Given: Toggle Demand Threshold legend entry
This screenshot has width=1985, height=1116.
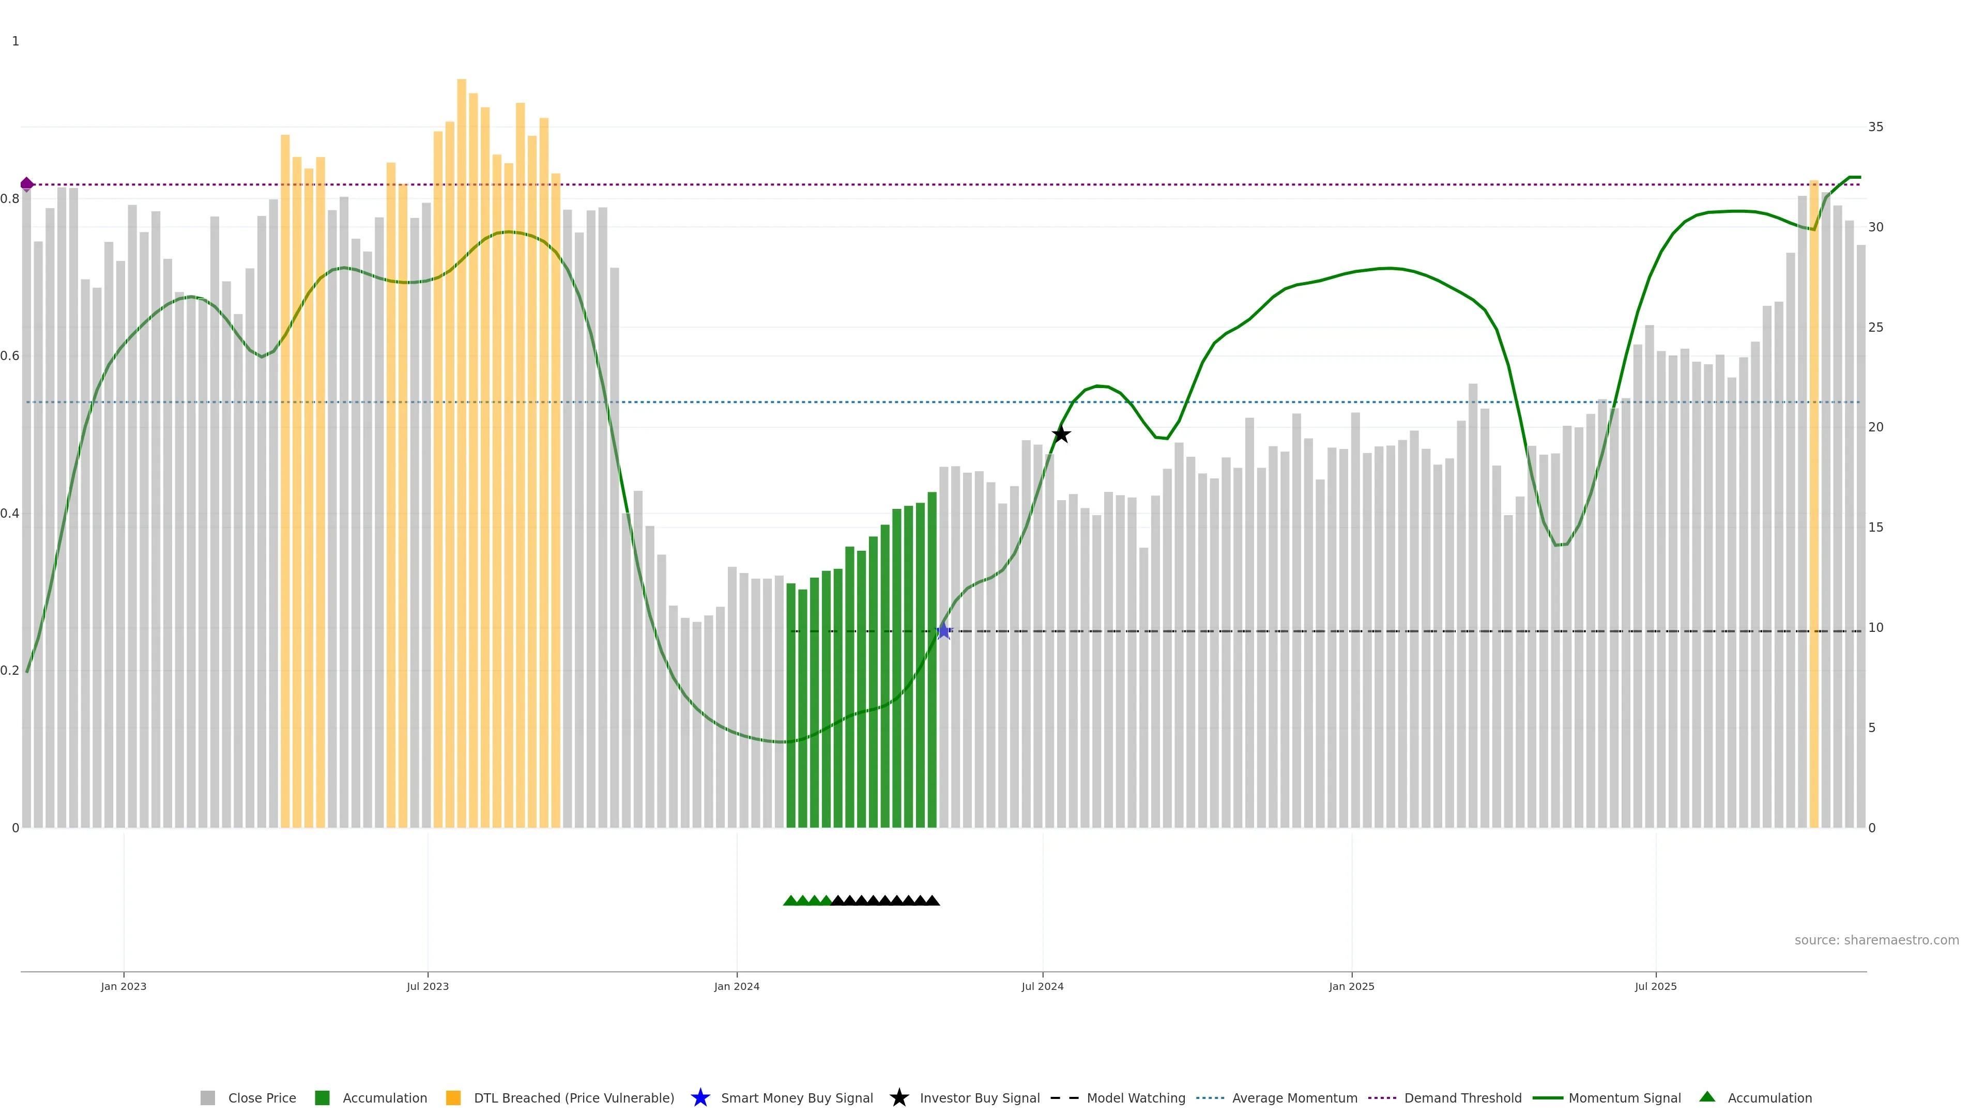Looking at the screenshot, I should tap(1462, 1097).
